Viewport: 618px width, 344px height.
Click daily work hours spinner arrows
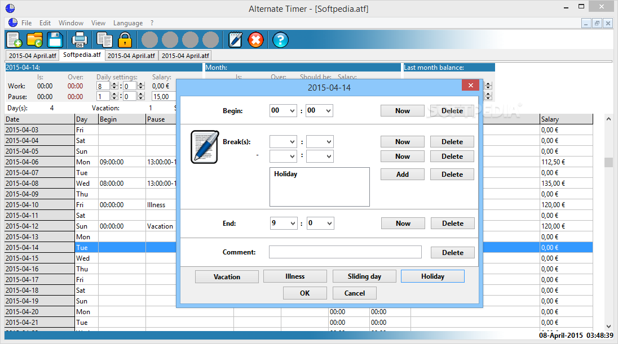114,86
